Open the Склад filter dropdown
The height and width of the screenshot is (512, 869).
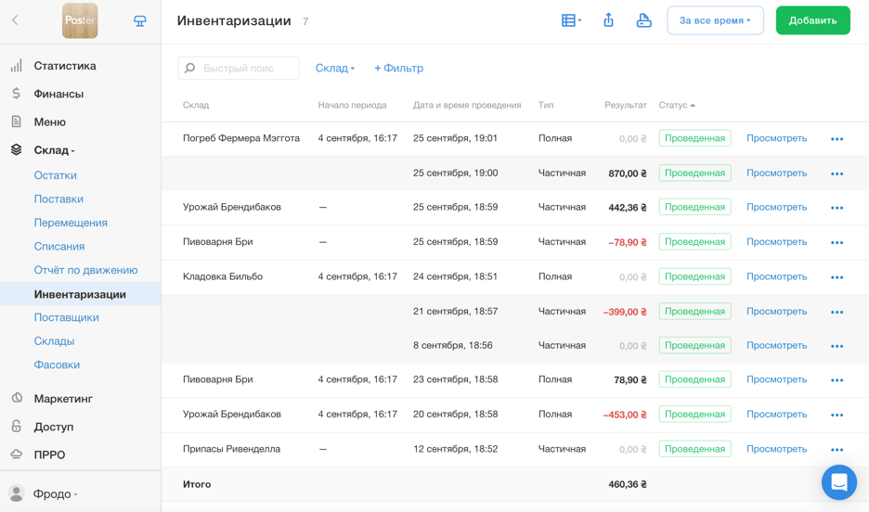[334, 68]
